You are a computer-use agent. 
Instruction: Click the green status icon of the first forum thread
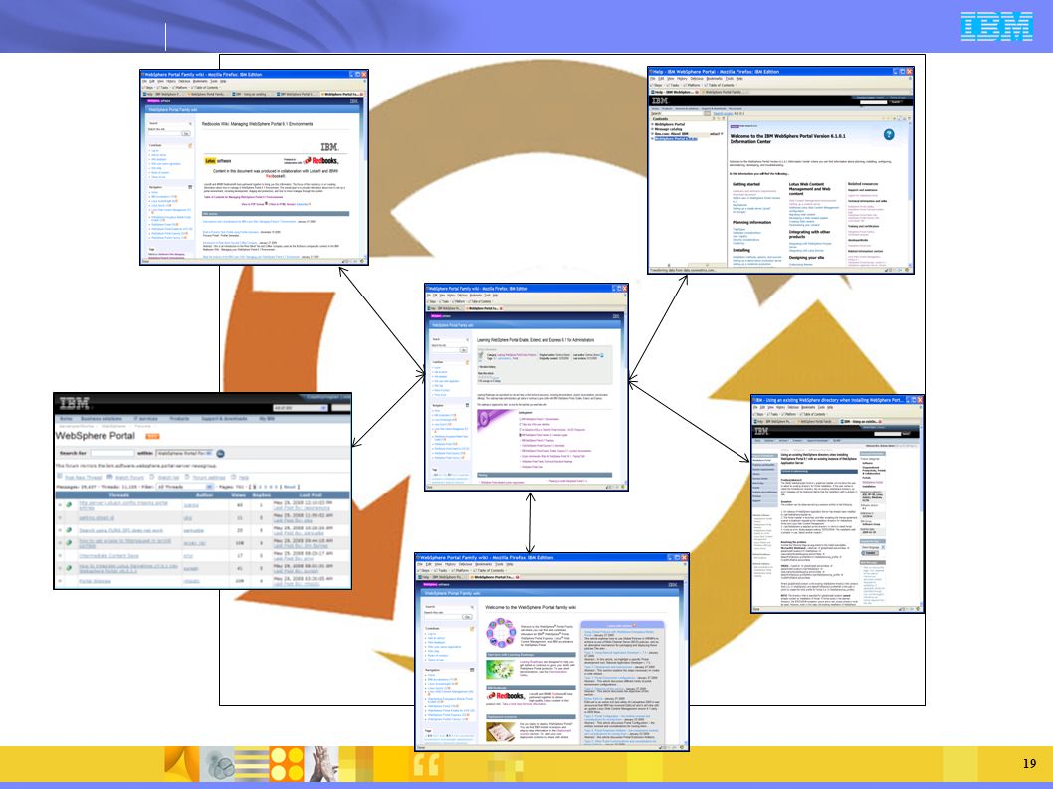point(69,505)
